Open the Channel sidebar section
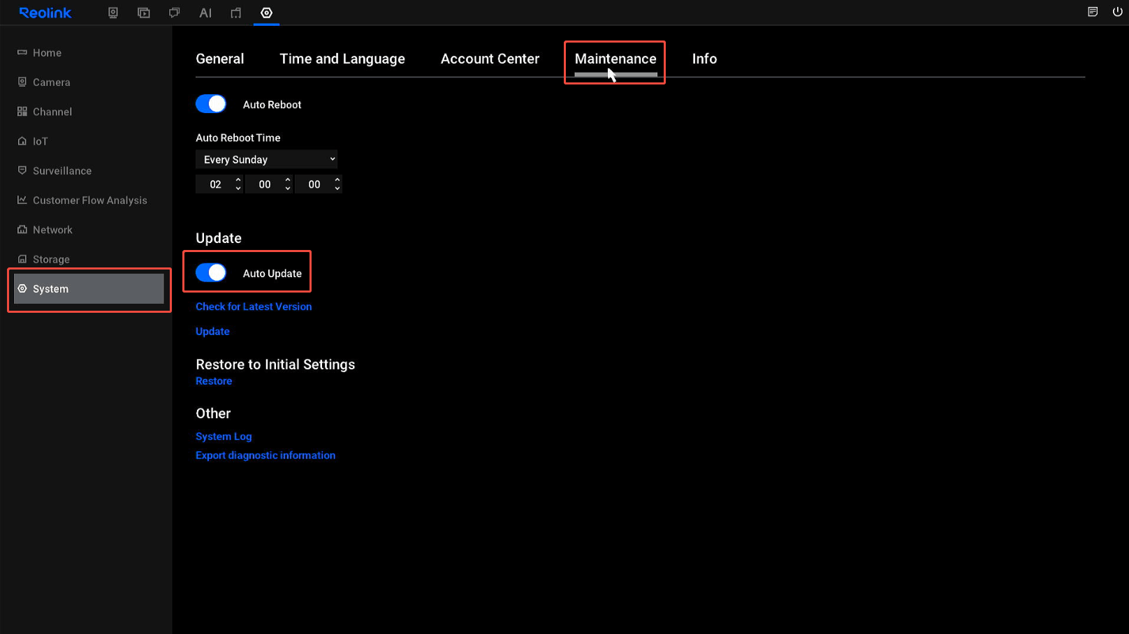Viewport: 1129px width, 634px height. (x=52, y=112)
